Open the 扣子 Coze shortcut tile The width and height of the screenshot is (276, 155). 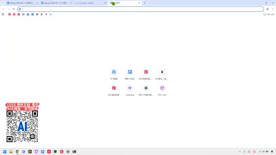pyautogui.click(x=162, y=90)
